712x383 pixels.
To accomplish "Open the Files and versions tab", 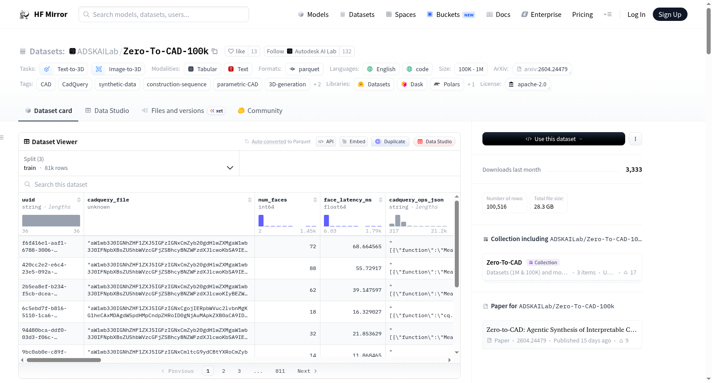I will (183, 111).
